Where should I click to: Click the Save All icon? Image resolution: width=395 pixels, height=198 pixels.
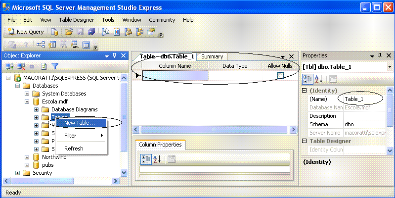[x=91, y=32]
